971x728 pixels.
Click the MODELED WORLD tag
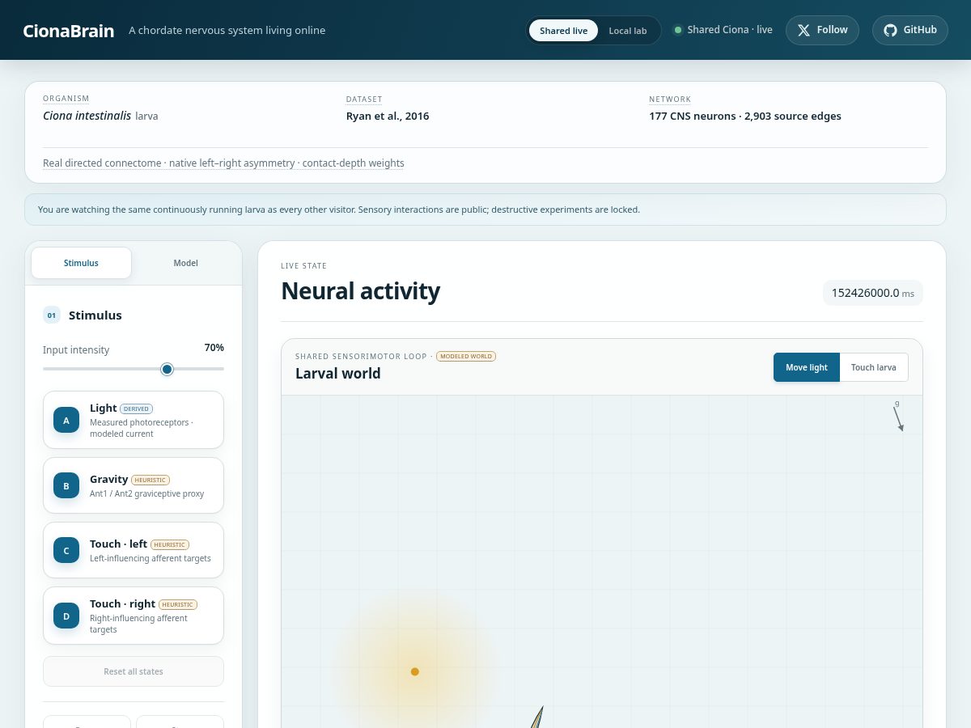466,356
